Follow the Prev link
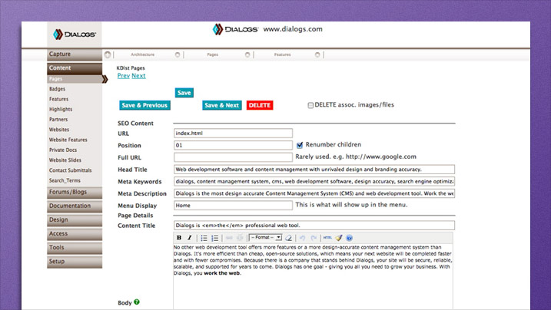This screenshot has width=551, height=310. [x=124, y=76]
